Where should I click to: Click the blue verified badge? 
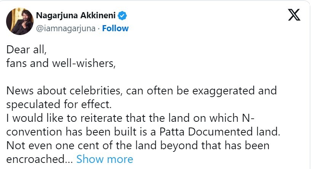click(x=122, y=16)
